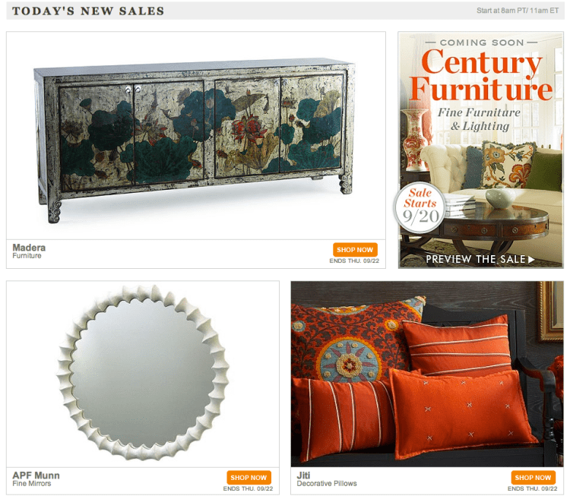Click the APF Munn brand name
The image size is (570, 499).
[36, 475]
